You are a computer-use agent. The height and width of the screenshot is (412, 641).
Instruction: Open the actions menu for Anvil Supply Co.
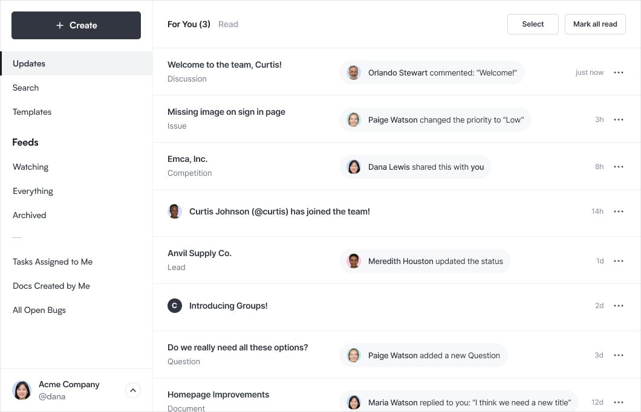pos(618,260)
